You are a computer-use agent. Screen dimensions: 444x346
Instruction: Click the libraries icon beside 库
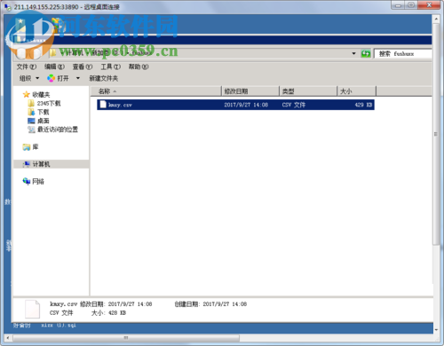[27, 147]
